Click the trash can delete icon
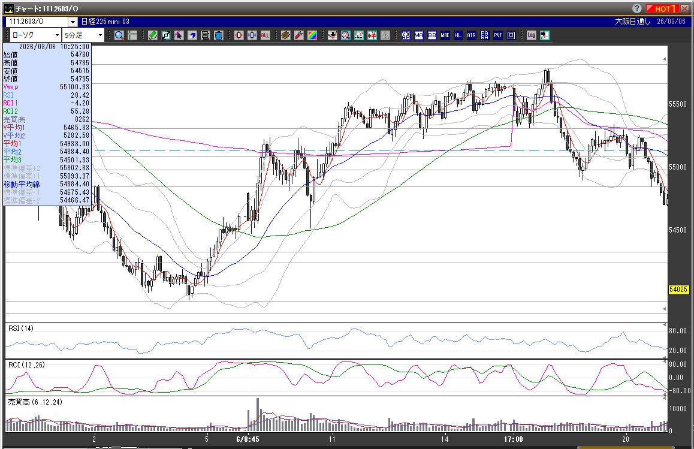Screen dimensions: 694x449 click(219, 35)
